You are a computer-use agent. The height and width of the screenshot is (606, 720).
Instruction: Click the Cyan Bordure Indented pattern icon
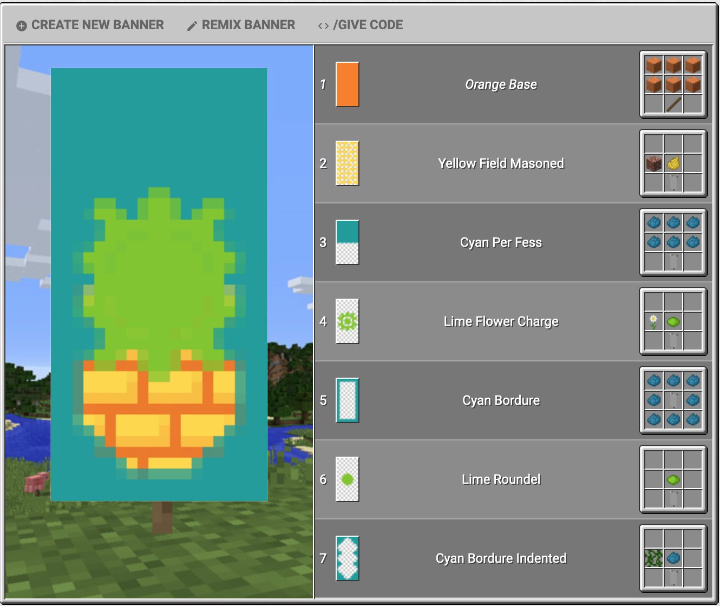click(x=348, y=558)
